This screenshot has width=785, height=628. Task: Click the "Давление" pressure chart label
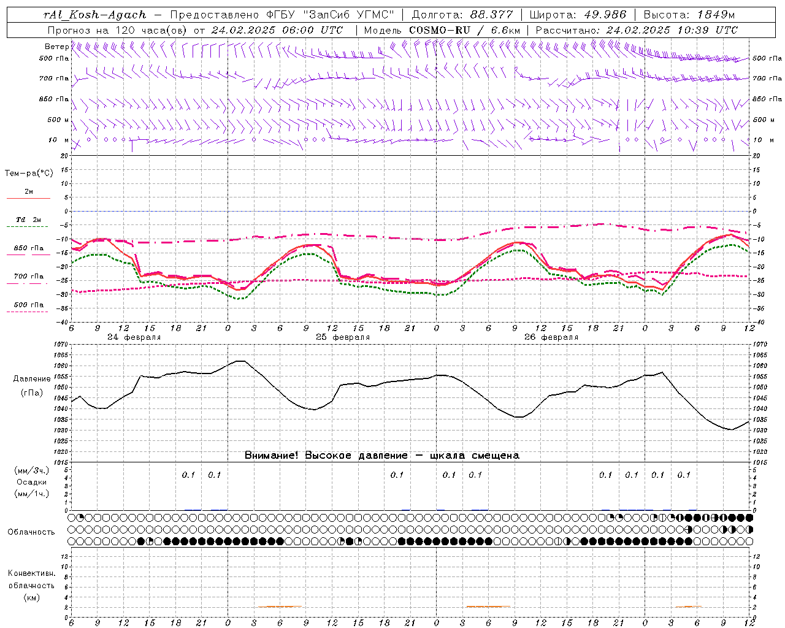[x=32, y=379]
